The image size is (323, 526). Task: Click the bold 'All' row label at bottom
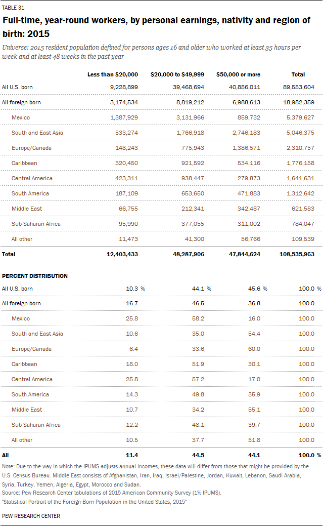[x=6, y=455]
